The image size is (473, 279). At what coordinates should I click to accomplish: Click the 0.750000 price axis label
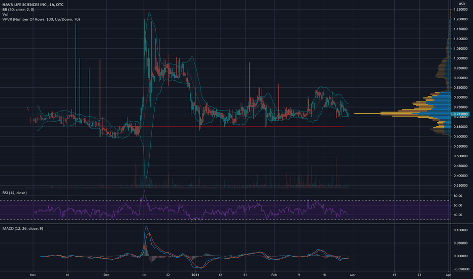click(x=460, y=107)
